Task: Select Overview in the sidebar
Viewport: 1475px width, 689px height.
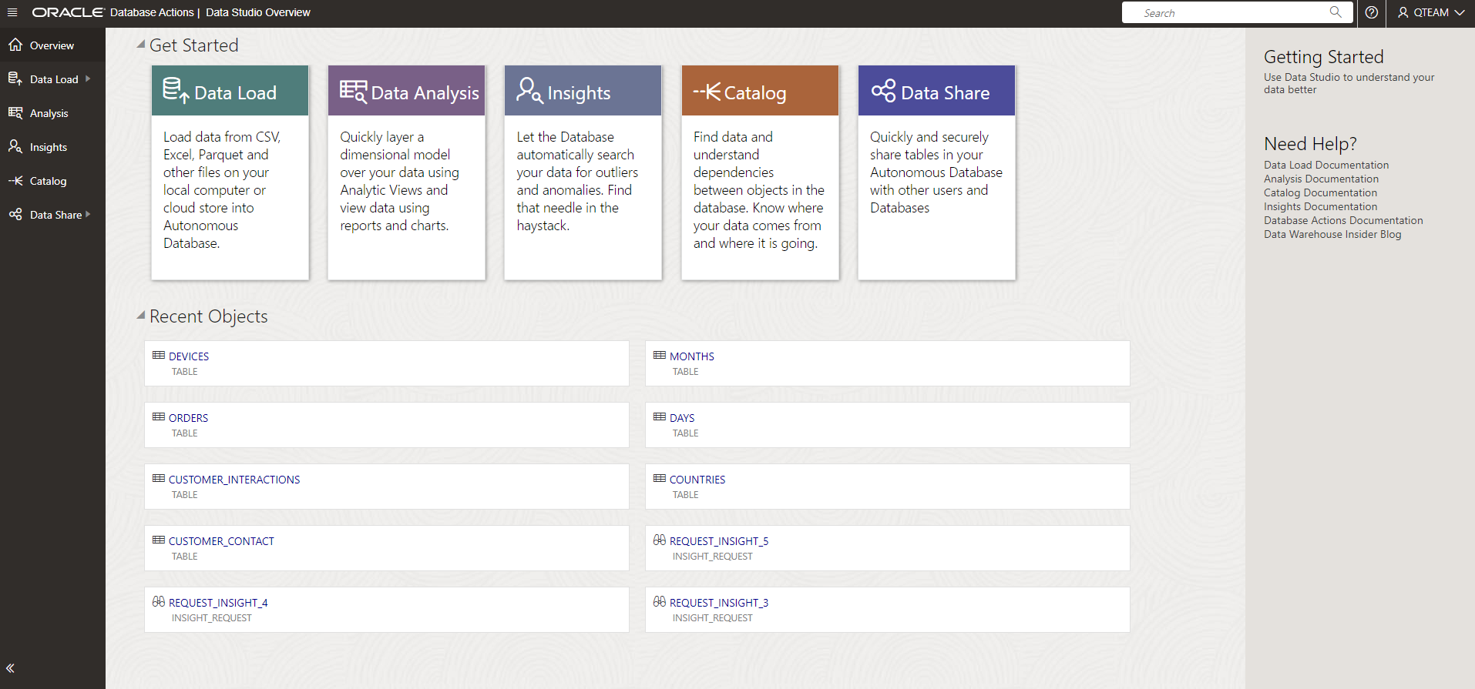Action: (x=52, y=45)
